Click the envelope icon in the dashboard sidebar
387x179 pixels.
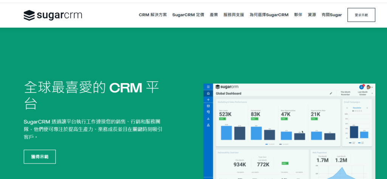(208, 106)
